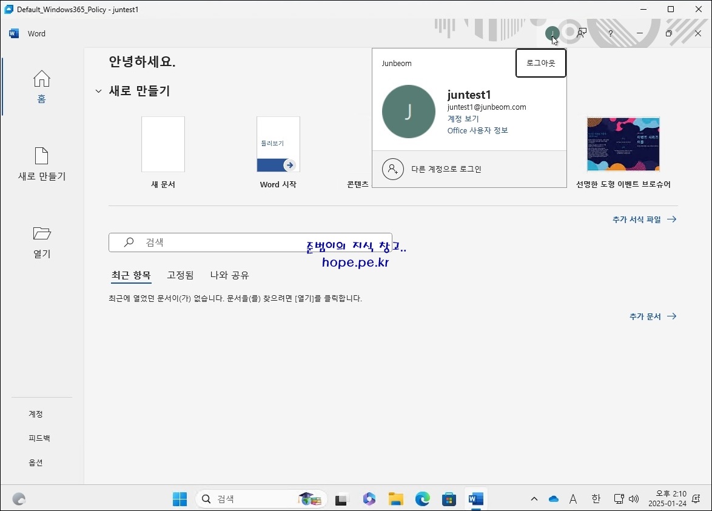Screen dimensions: 712x511
Task: Click the arrow beside 추가 문서
Action: (x=671, y=316)
